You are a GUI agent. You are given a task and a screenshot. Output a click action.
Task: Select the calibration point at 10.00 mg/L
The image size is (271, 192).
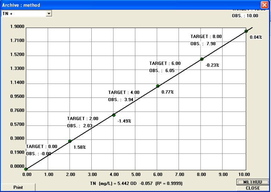246,31
